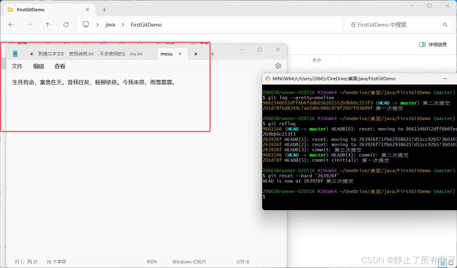Click the 100% zoom level in status bar
This screenshot has width=457, height=268.
coord(152,262)
